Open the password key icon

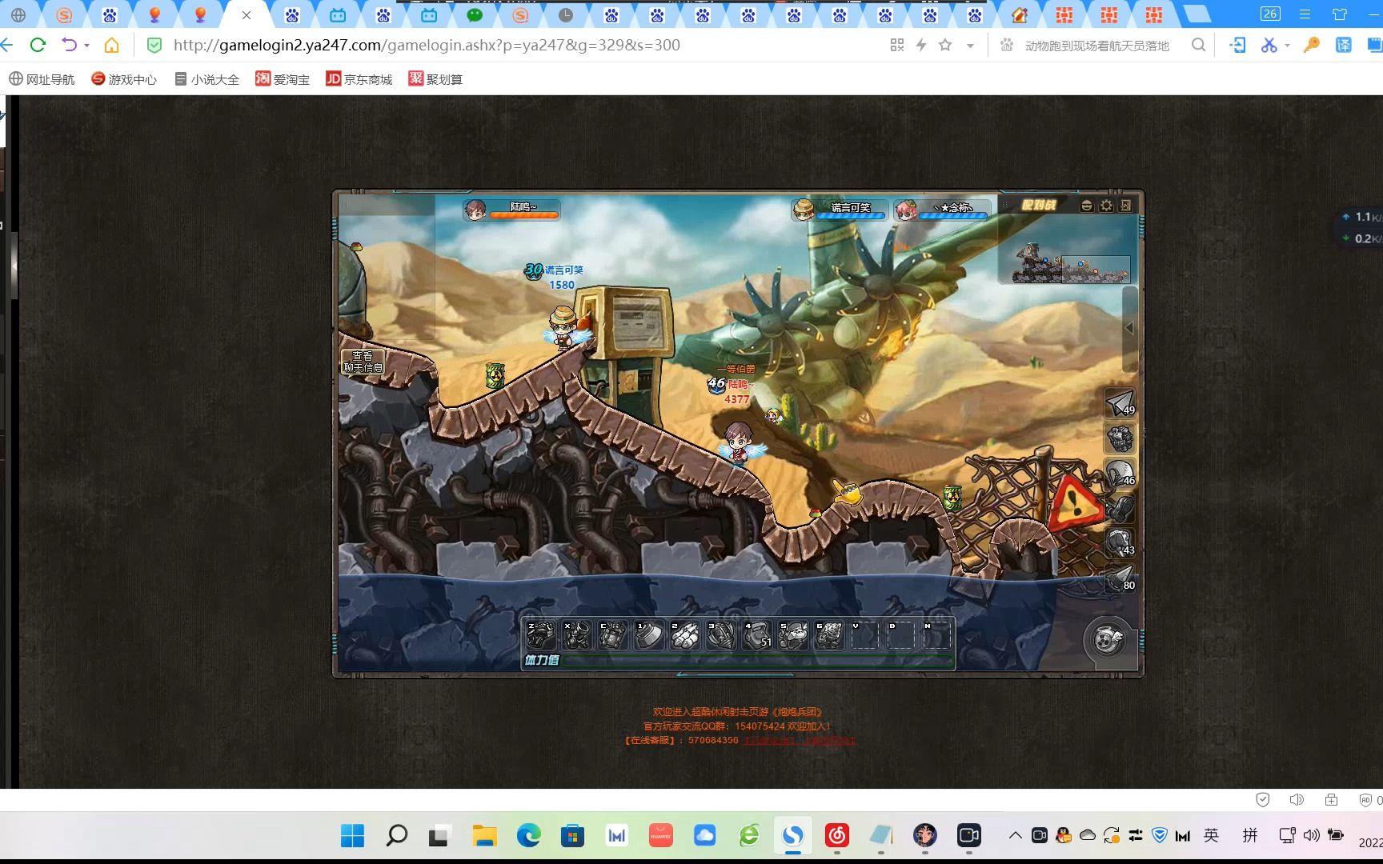coord(1311,45)
